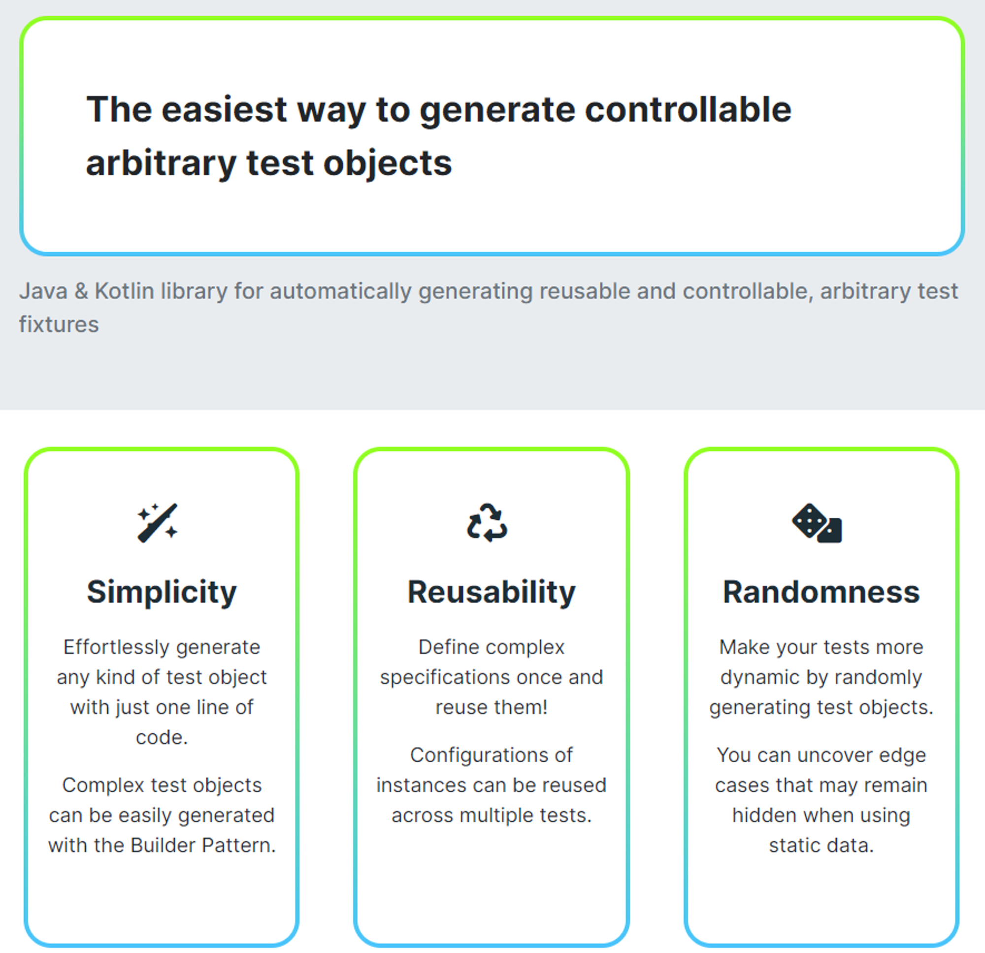Click the 'Configurations of instances can be reused' paragraph
The image size is (985, 953).
[492, 785]
